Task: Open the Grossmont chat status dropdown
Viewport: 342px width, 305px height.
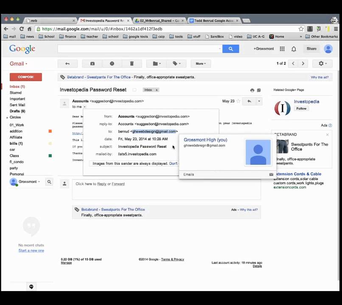Action: [29, 182]
